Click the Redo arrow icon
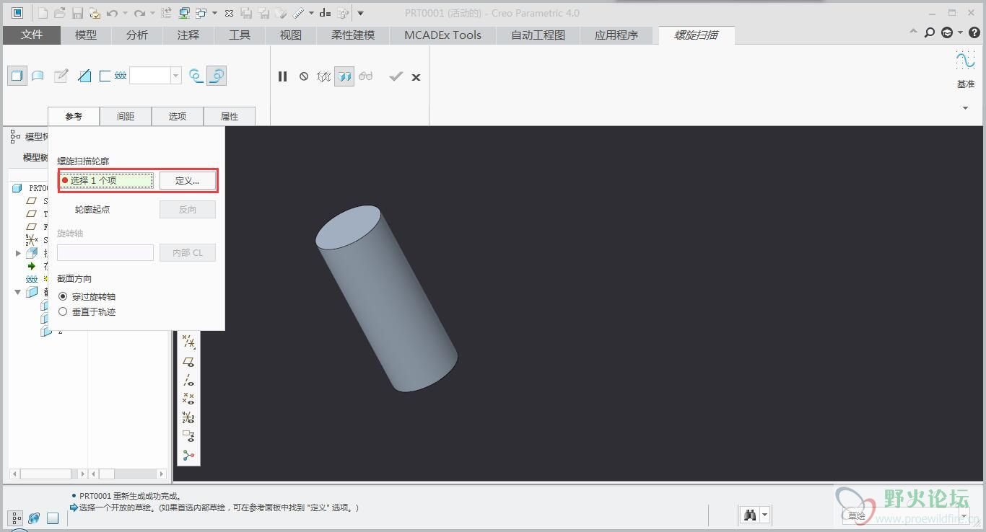986x532 pixels. coord(140,13)
